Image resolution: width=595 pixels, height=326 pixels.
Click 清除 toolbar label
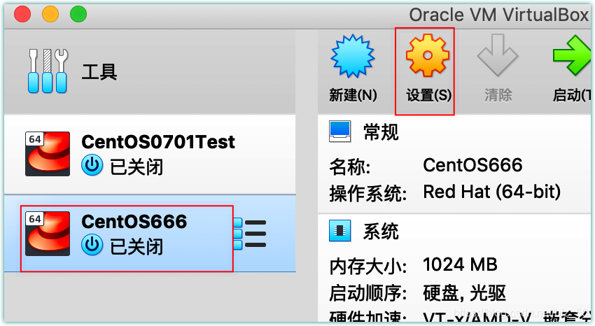coord(498,94)
